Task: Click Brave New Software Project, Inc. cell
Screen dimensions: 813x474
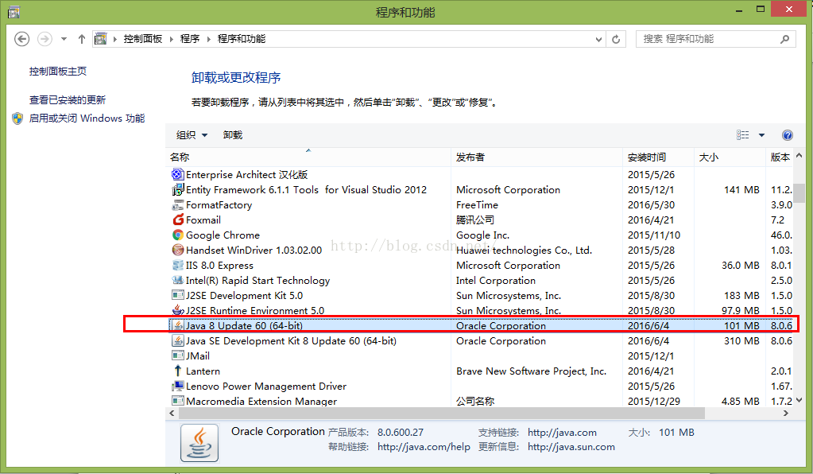Action: (531, 371)
